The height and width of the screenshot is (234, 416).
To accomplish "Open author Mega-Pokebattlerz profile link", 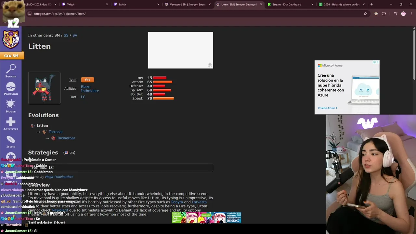I will [59, 177].
